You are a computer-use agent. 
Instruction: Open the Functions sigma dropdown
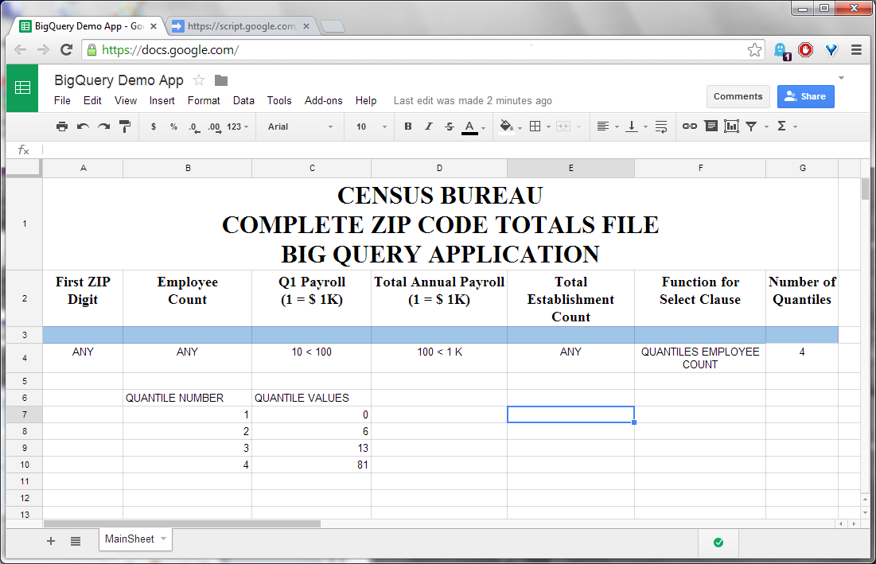(787, 126)
